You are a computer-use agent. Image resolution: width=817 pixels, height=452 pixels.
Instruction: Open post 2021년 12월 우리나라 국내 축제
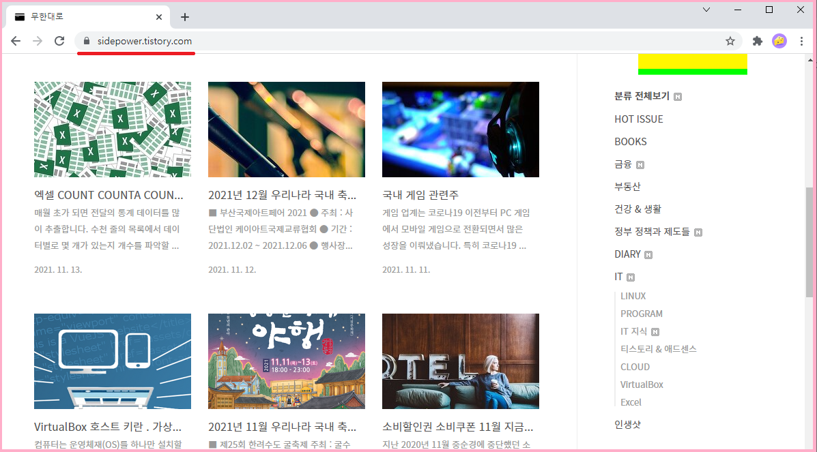tap(283, 195)
